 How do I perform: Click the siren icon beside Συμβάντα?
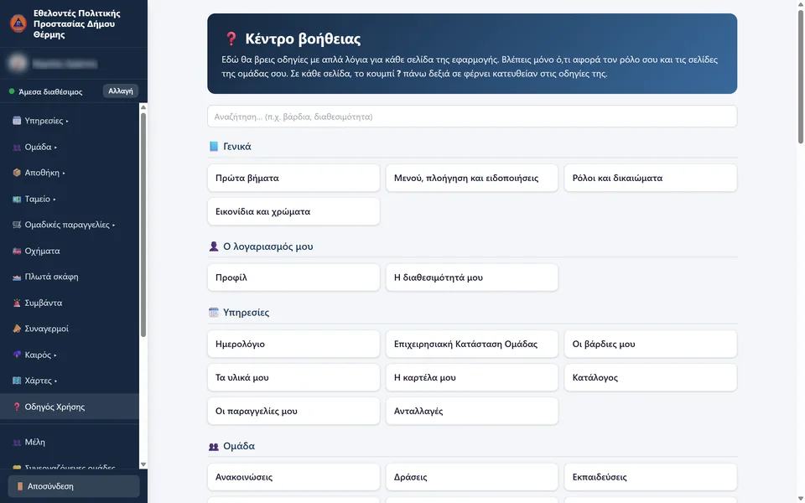point(17,303)
